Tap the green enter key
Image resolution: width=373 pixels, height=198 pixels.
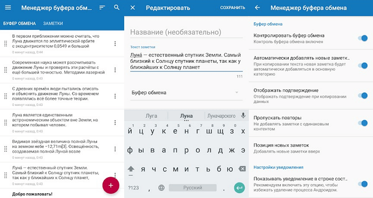239,188
